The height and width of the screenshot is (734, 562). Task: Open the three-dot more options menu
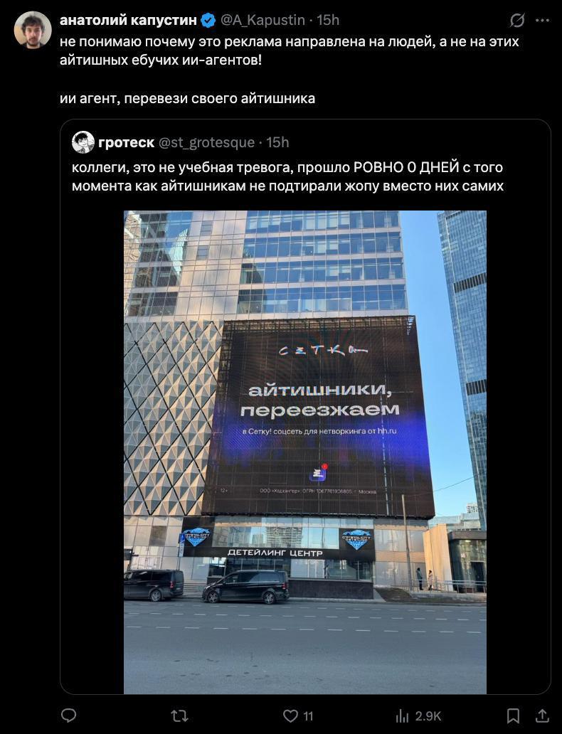coord(542,20)
